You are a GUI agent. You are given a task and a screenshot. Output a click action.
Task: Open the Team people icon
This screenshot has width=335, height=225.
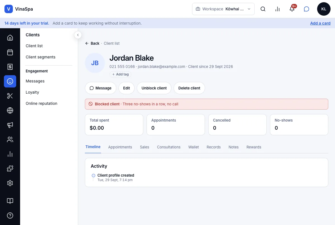10,139
